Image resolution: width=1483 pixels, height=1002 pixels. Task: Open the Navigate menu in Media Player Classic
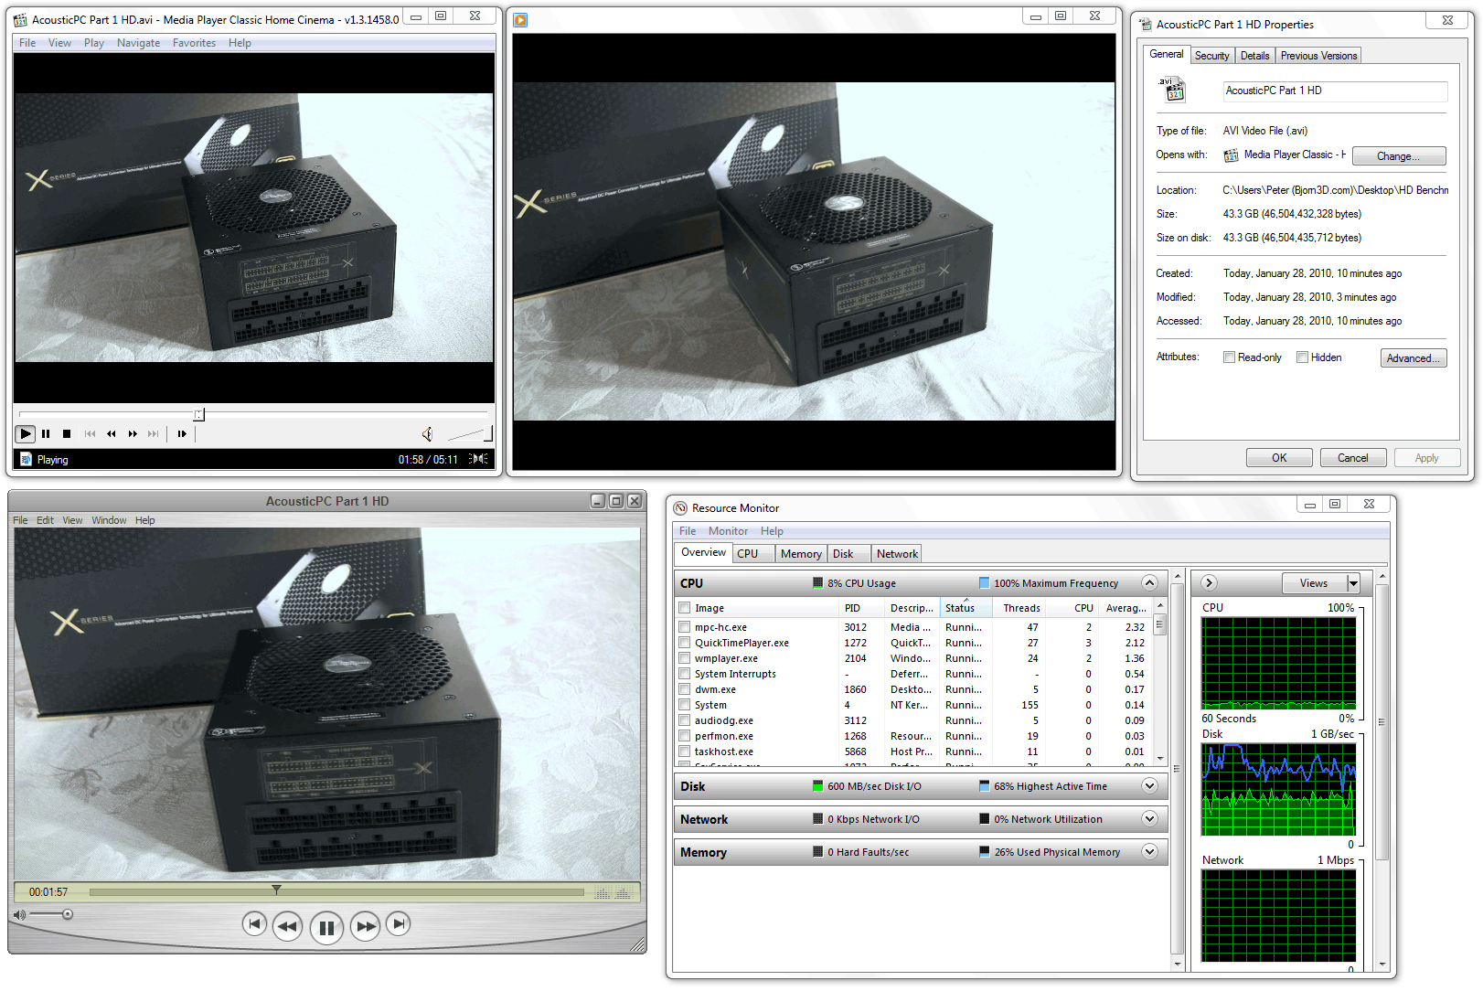(138, 43)
